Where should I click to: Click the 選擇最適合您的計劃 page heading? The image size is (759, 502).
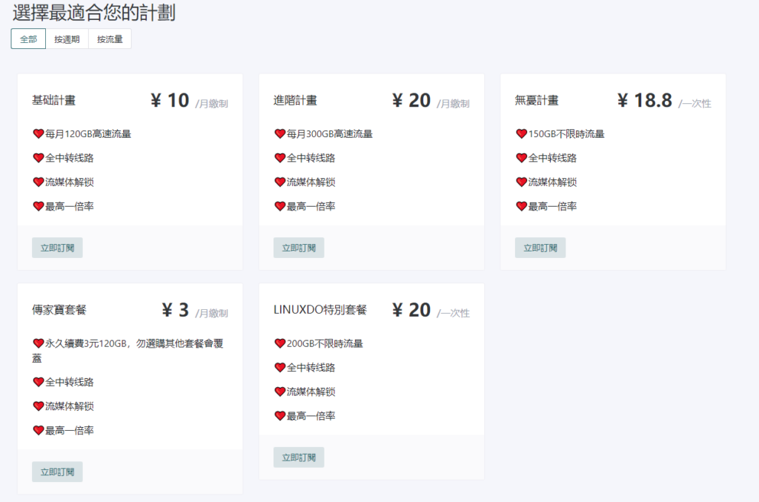point(93,13)
